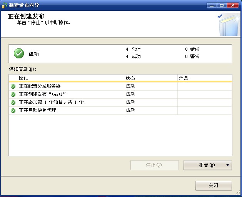Image resolution: width=242 pixels, height=197 pixels.
Task: Select the row 正在添加第 1 个项目，共 1 个
Action: click(120, 102)
